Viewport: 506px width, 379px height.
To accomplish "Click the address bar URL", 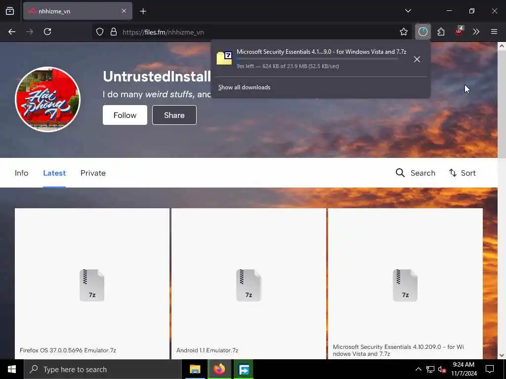I will click(163, 32).
